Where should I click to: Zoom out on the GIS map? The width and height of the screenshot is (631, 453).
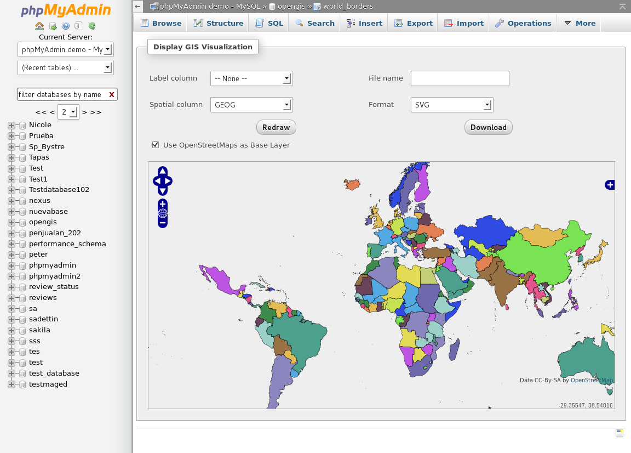click(163, 223)
